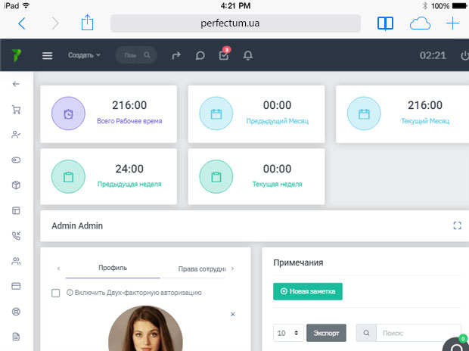The width and height of the screenshot is (469, 351).
Task: Click the next tabs arrow
Action: (x=233, y=269)
